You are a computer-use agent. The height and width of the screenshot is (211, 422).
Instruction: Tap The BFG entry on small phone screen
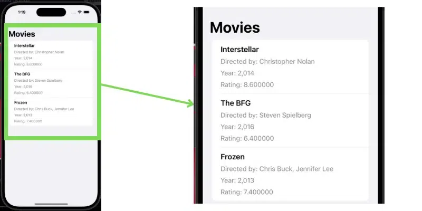[x=23, y=74]
